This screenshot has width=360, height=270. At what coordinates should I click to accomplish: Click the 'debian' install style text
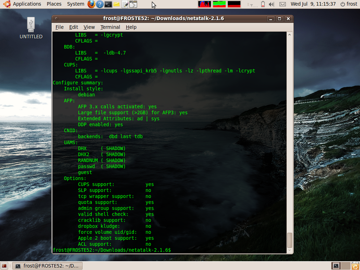tap(86, 95)
